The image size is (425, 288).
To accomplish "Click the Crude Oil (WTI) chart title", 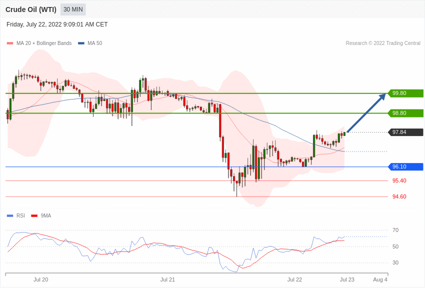I will (x=31, y=9).
